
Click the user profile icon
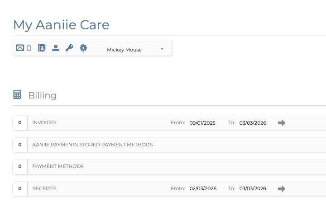(56, 48)
